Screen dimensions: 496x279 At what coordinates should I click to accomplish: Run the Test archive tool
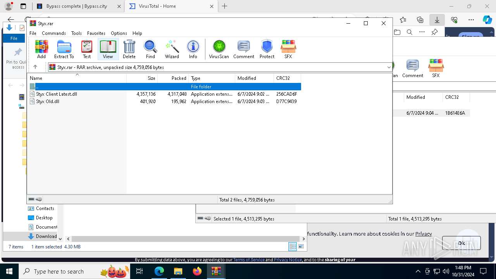87,49
